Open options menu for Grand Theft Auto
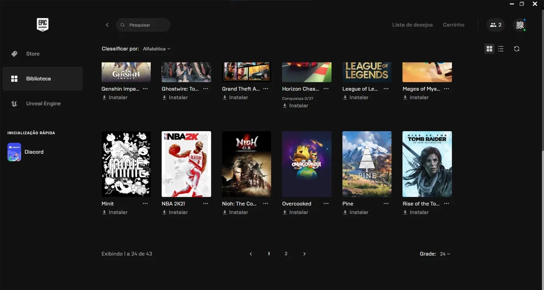The height and width of the screenshot is (290, 544). [266, 89]
